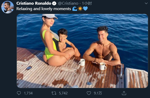Image resolution: width=150 pixels, height=98 pixels.
Task: Click the @Cristiano handle
Action: [x=68, y=3]
